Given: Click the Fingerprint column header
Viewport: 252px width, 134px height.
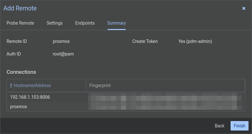Looking at the screenshot, I should click(166, 85).
